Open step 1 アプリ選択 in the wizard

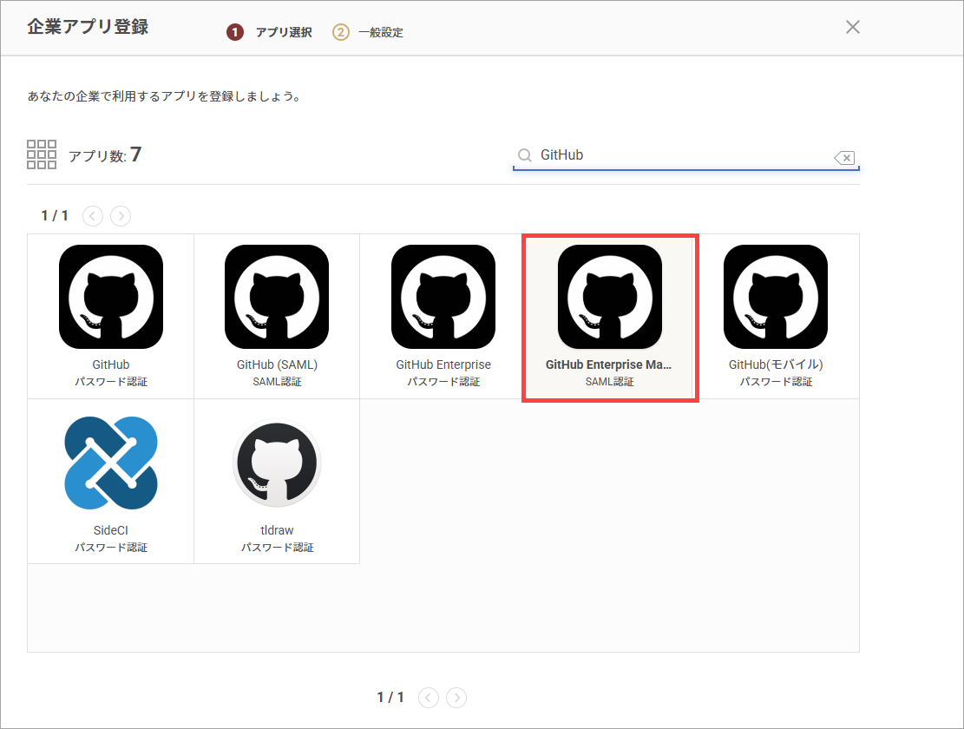tap(269, 32)
